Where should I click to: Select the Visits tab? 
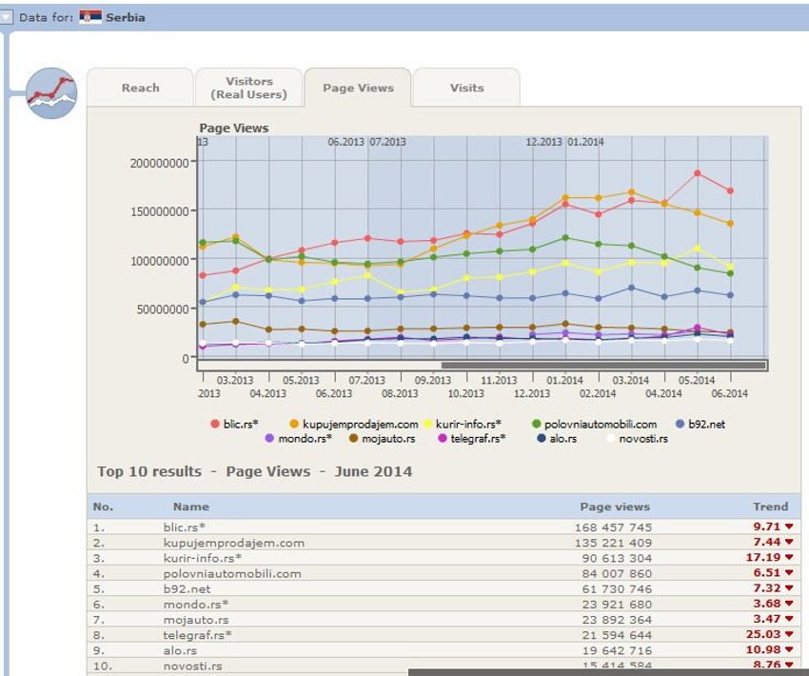(466, 88)
